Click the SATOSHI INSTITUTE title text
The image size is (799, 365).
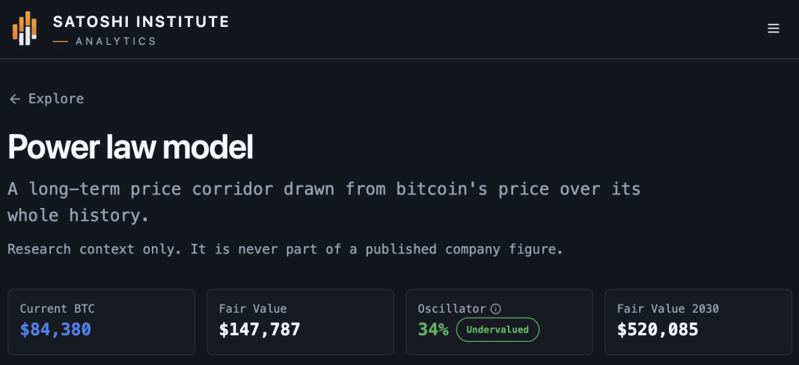[x=141, y=22]
